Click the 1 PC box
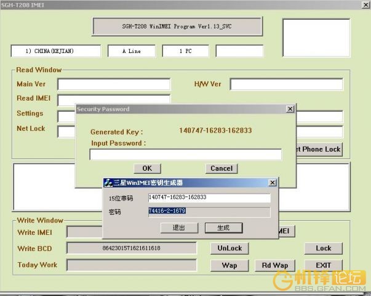This screenshot has width=371, height=296. [186, 51]
